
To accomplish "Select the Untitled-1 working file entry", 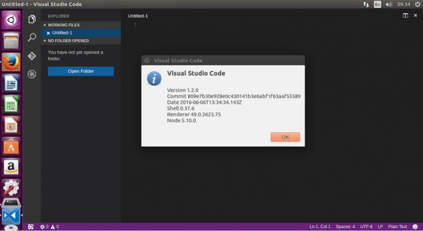I will 80,33.
